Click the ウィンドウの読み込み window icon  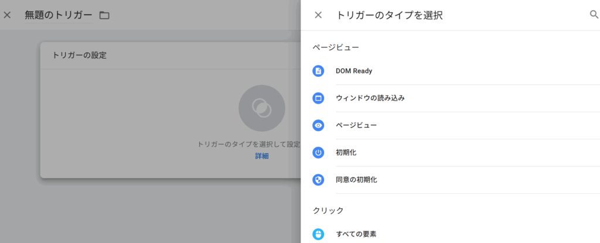click(318, 98)
